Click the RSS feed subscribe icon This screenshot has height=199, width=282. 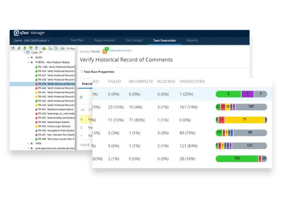pos(105,51)
